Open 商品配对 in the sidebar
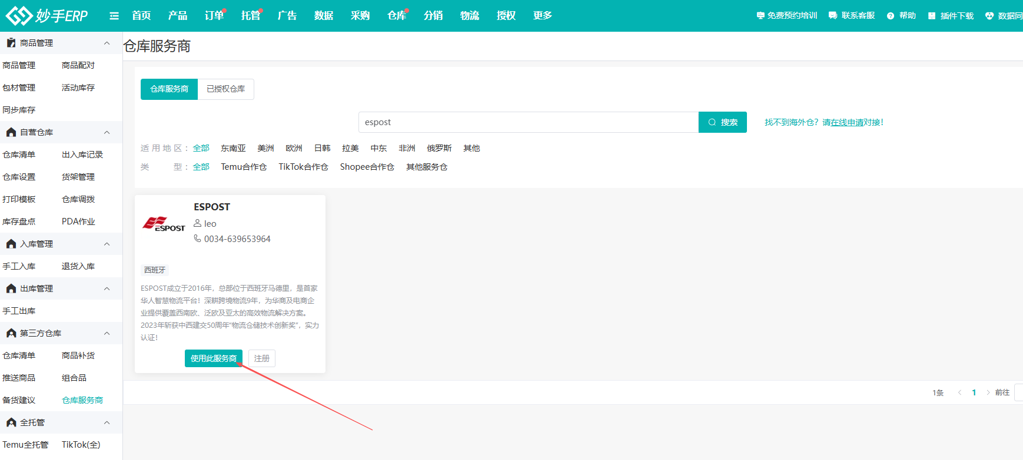Screen dimensions: 1023x460 pyautogui.click(x=78, y=65)
